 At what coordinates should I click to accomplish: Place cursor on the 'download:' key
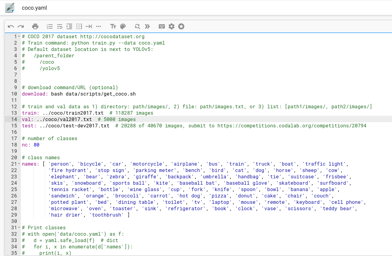35,94
